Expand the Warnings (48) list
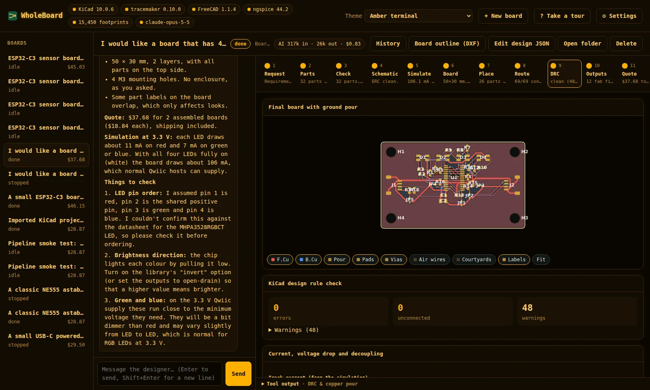 293,330
